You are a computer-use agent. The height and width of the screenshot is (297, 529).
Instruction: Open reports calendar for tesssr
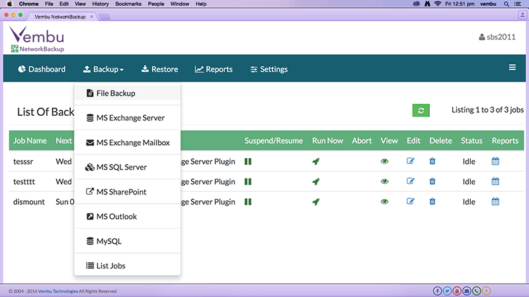[x=495, y=161]
